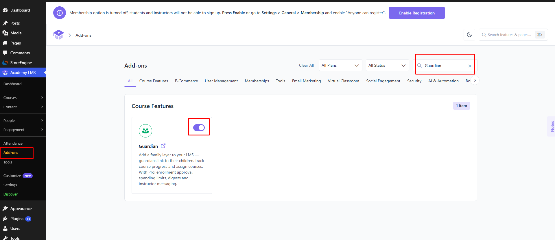This screenshot has height=240, width=555.
Task: Open the All Plans dropdown
Action: point(340,65)
